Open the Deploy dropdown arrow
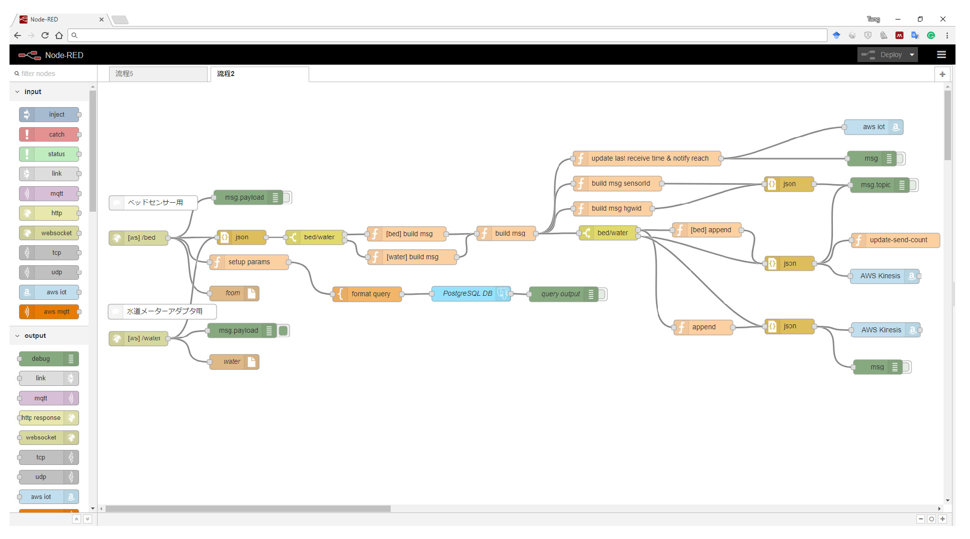 click(x=912, y=55)
